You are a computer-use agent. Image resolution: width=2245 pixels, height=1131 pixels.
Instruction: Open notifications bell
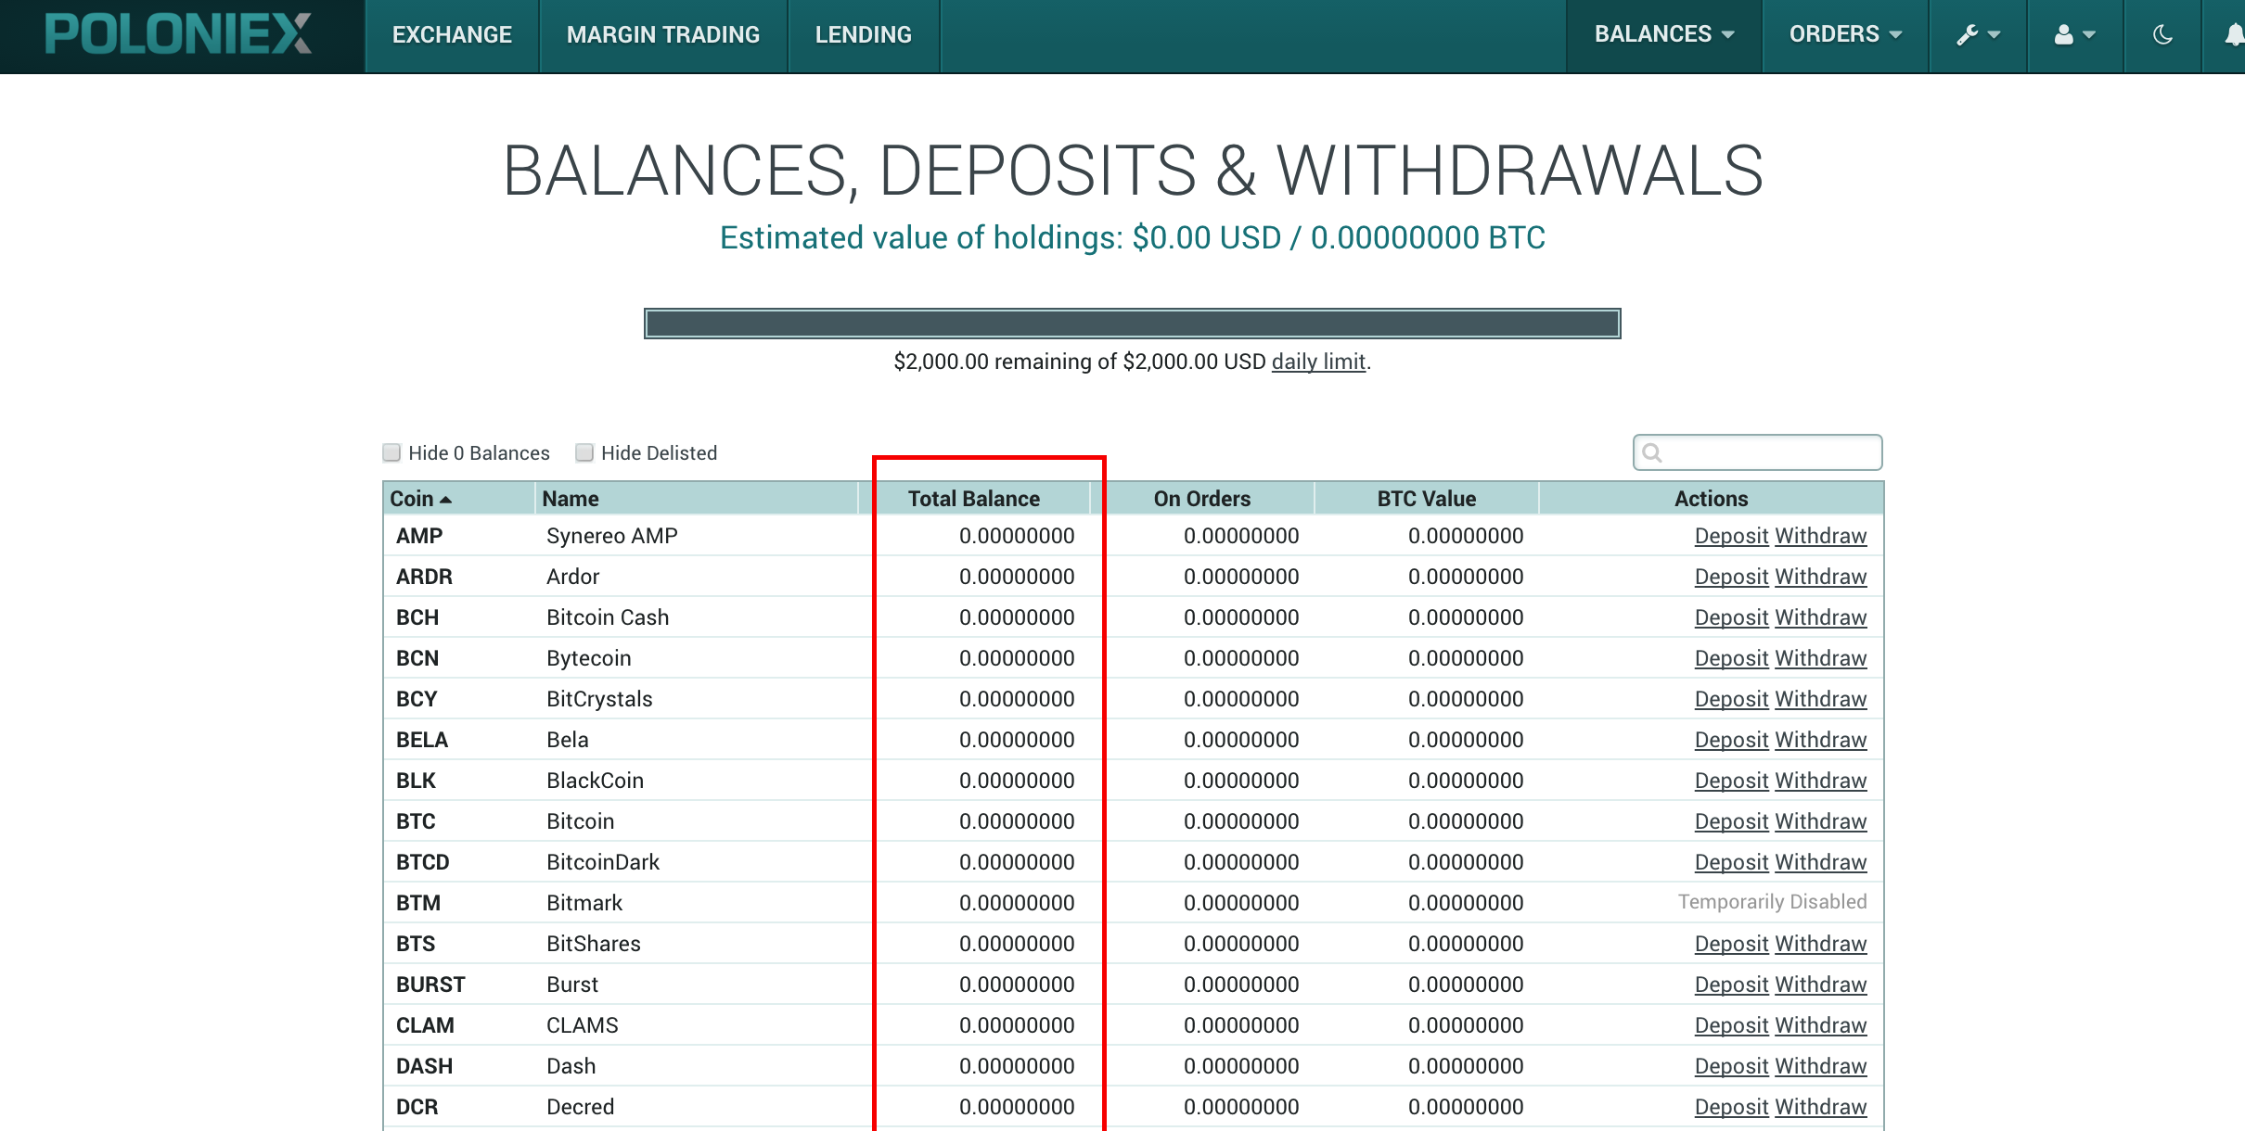[2234, 35]
